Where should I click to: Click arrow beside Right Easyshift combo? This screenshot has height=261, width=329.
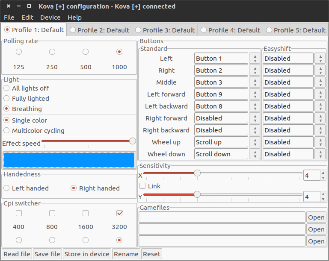click(x=320, y=70)
